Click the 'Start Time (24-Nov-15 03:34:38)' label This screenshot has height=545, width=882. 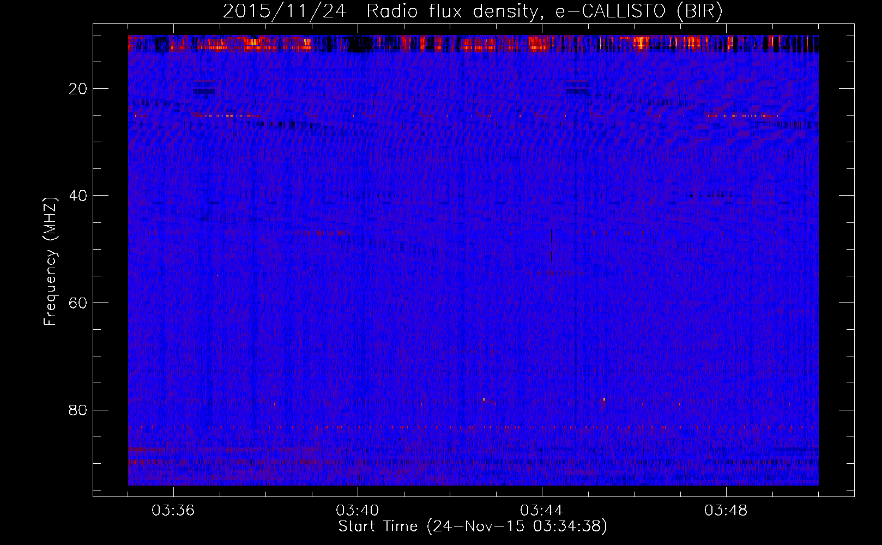tap(473, 526)
